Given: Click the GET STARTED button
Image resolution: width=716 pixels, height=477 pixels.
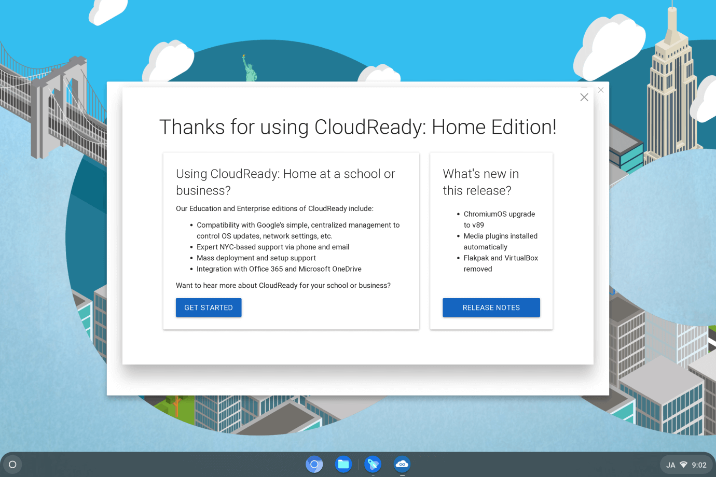Looking at the screenshot, I should point(208,307).
